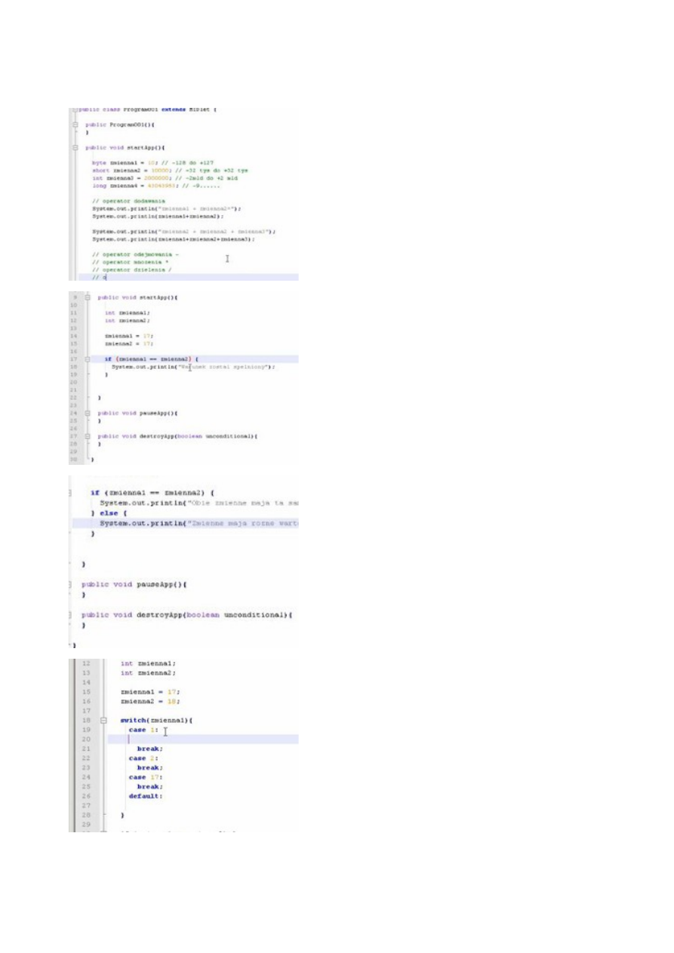Image resolution: width=674 pixels, height=953 pixels.
Task: Click the '// operator dodawania' comment
Action: tap(125, 201)
